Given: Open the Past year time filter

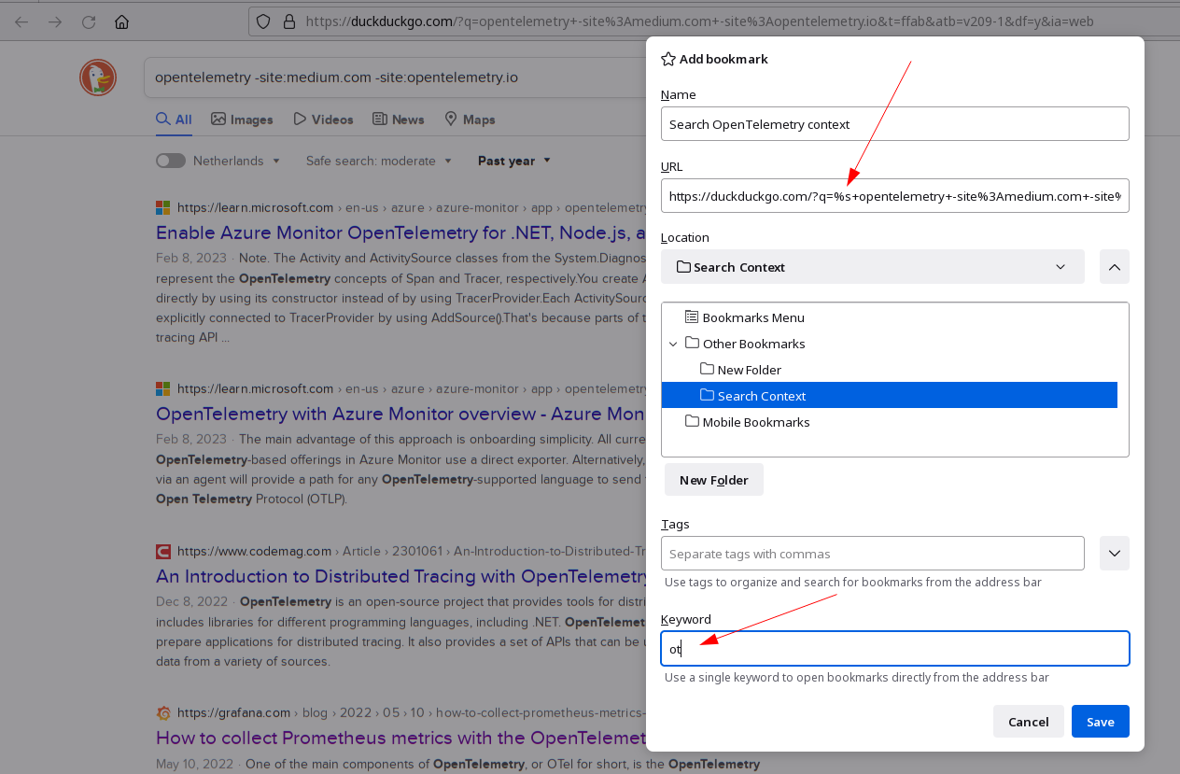Looking at the screenshot, I should (514, 161).
